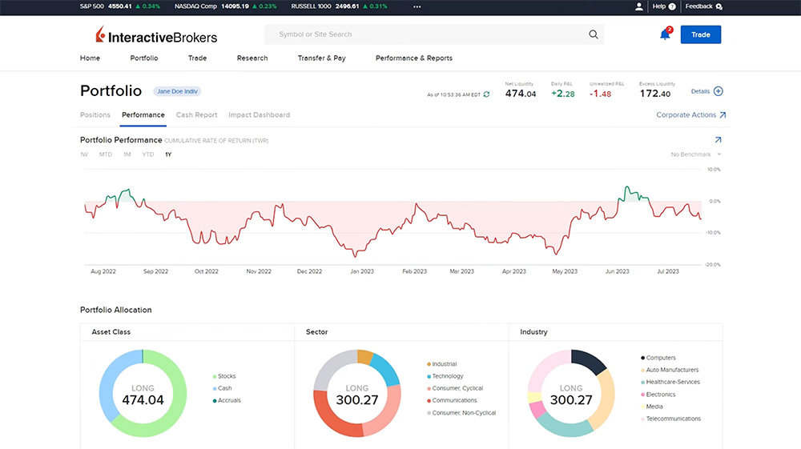This screenshot has width=801, height=449.
Task: Click the Stocks legend color swatch
Action: pyautogui.click(x=215, y=376)
